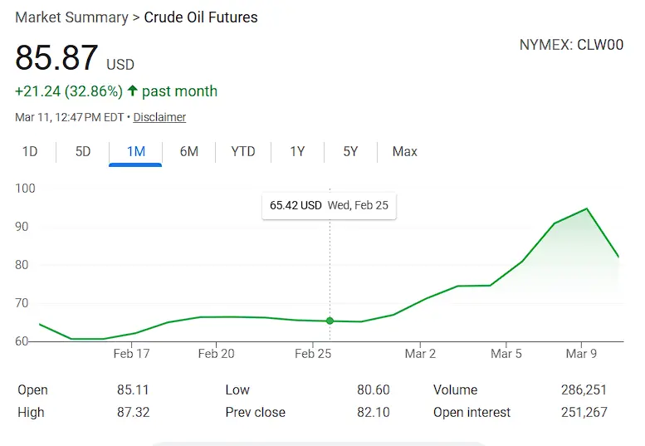Image resolution: width=645 pixels, height=446 pixels.
Task: Open the Max range tab
Action: coord(405,151)
